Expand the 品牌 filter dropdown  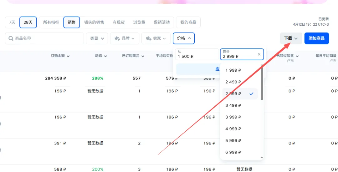(x=125, y=38)
